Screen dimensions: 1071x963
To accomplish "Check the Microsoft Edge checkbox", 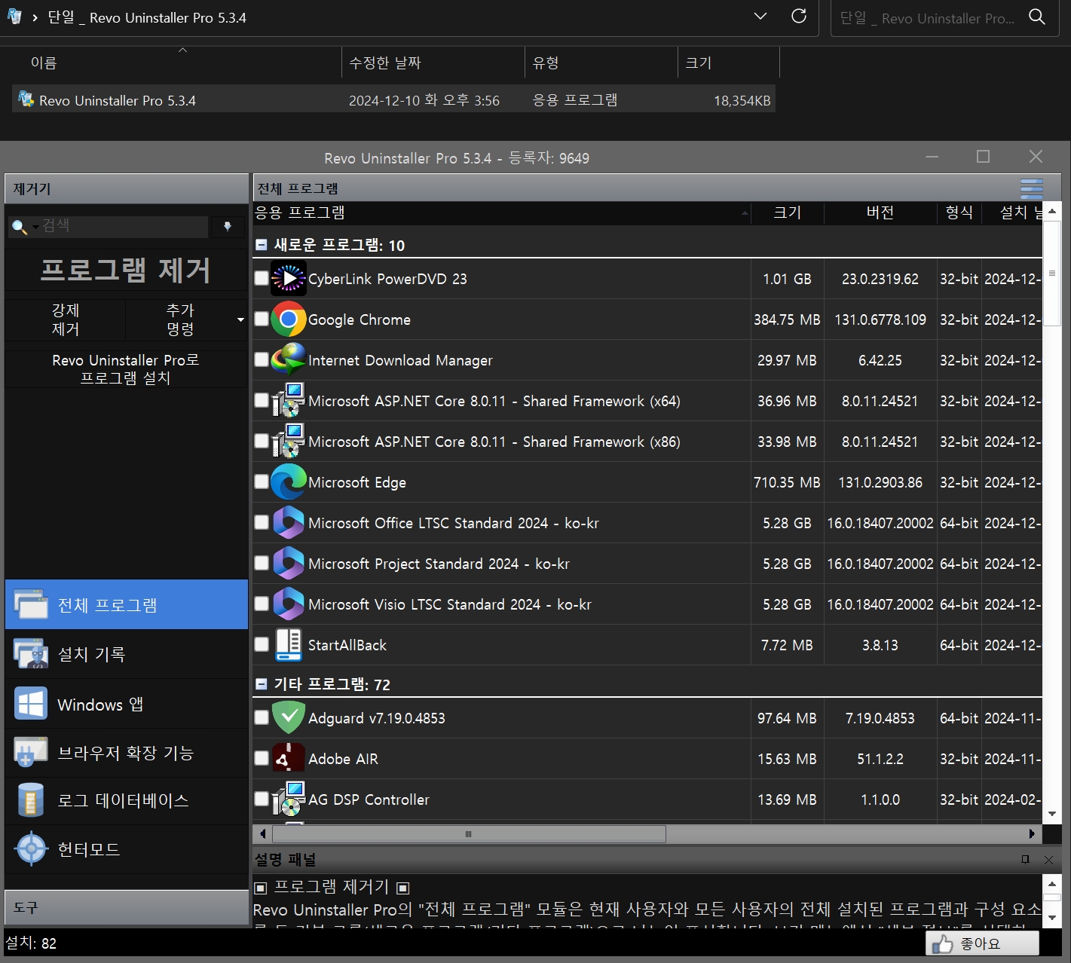I will point(262,481).
